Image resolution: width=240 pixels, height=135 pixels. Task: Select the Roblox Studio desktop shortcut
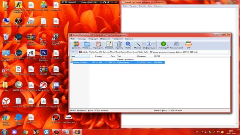pyautogui.click(x=19, y=119)
